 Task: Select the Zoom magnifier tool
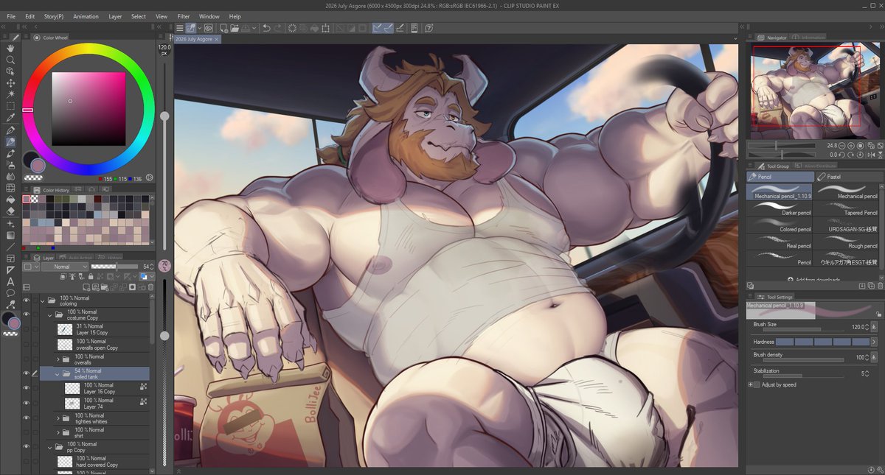coord(10,60)
